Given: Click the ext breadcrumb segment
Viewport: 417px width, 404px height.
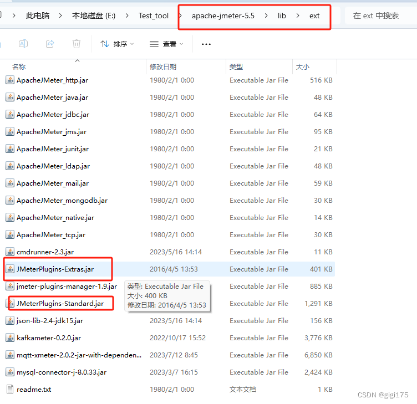Looking at the screenshot, I should tap(314, 16).
